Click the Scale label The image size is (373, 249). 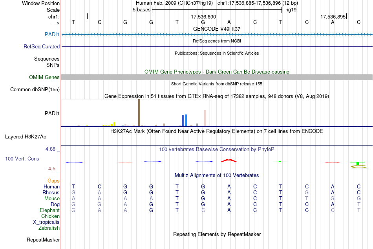[x=53, y=10]
